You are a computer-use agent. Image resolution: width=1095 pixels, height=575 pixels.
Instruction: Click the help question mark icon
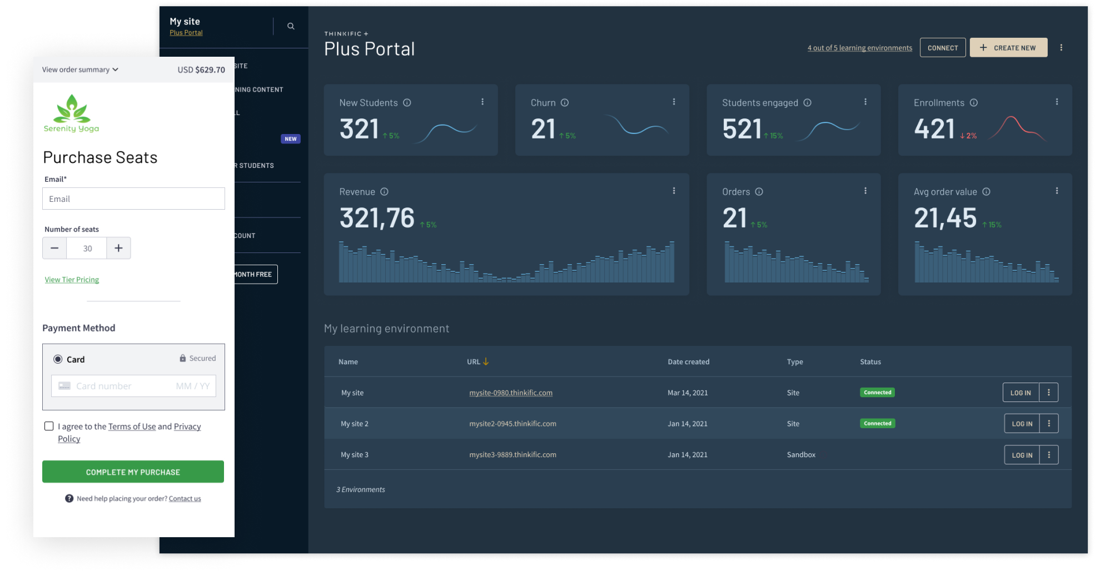pos(69,498)
